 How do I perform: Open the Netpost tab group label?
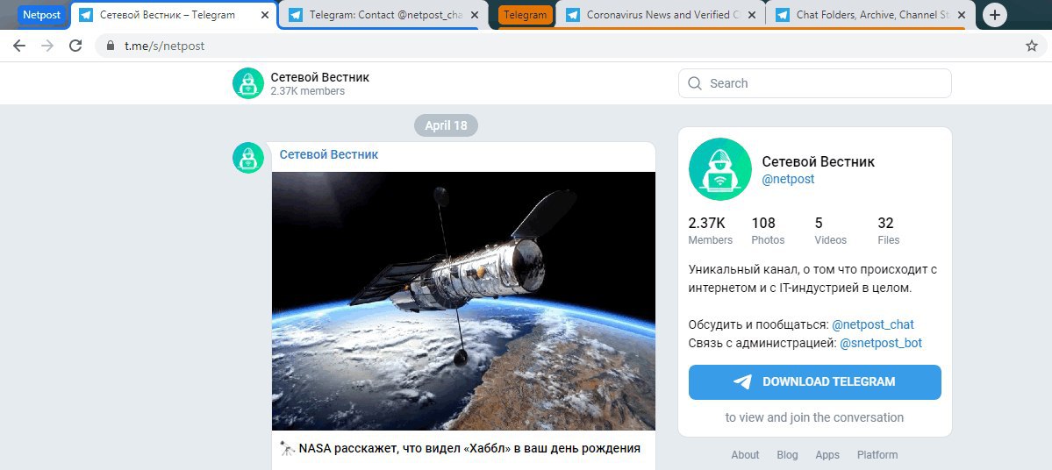tap(41, 15)
